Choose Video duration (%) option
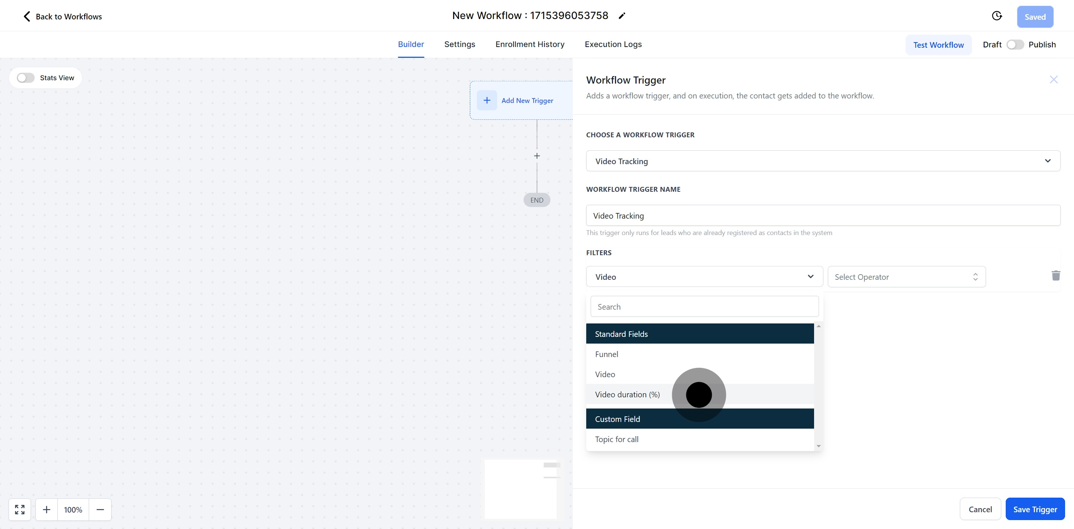The height and width of the screenshot is (529, 1074). tap(627, 395)
